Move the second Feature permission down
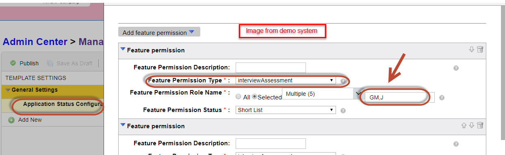This screenshot has width=505, height=155. (x=471, y=125)
